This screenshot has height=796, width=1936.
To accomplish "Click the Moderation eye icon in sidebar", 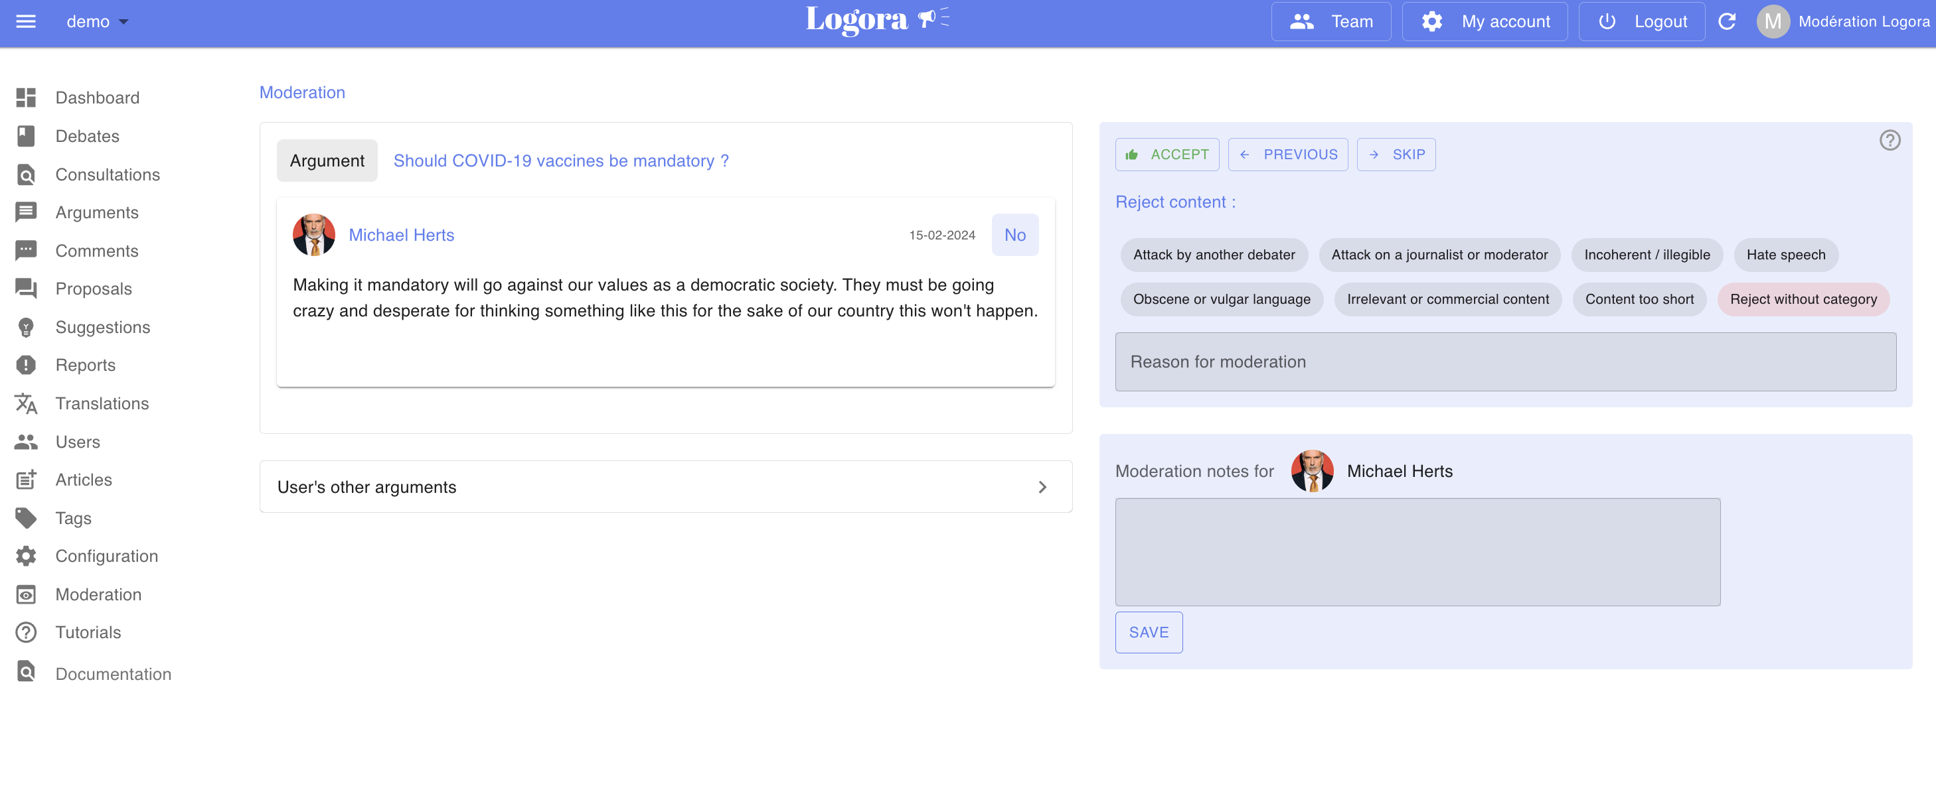I will [25, 594].
